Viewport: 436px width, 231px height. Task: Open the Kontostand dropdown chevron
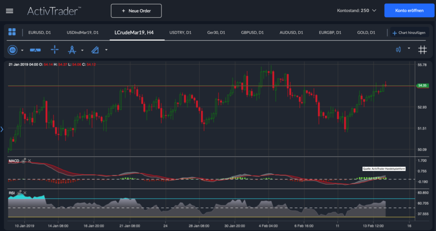pyautogui.click(x=374, y=11)
